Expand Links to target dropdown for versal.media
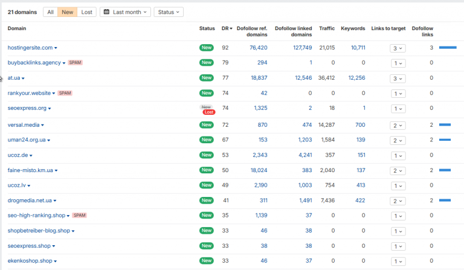 tap(398, 126)
